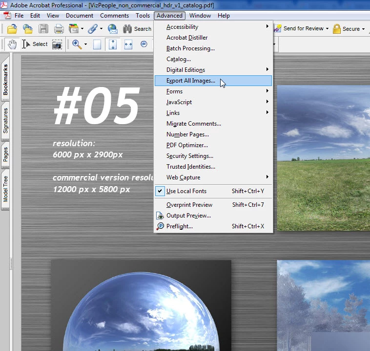The image size is (370, 351).
Task: Open the Send for Review dropdown arrow
Action: [328, 29]
